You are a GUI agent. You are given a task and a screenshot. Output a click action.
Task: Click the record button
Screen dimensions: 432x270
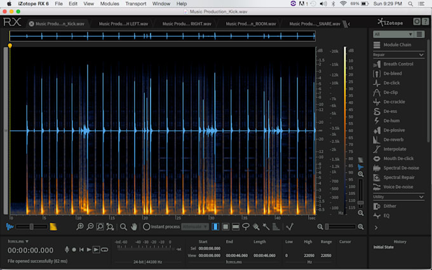tap(74, 250)
